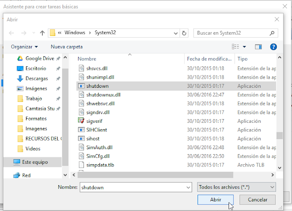Toggle the preview pane icon
Viewport: 292px width, 211px height.
[x=258, y=47]
